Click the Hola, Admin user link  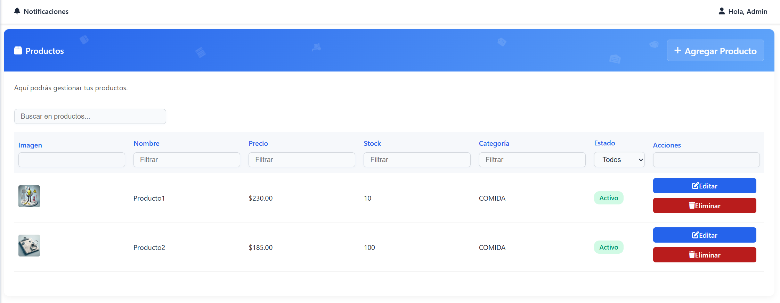point(747,11)
